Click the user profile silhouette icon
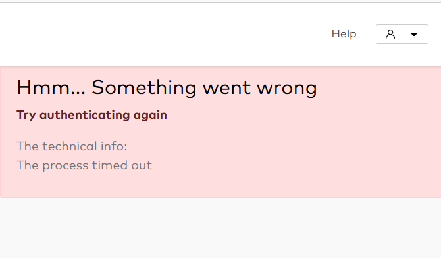441x258 pixels. tap(390, 34)
